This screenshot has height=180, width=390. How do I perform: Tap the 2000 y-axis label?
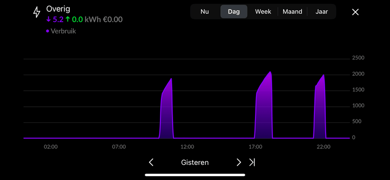point(358,74)
